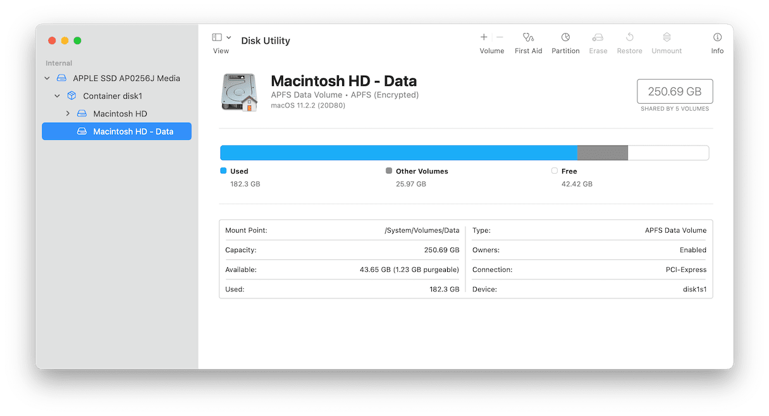Click the Disk Utility window title
This screenshot has width=769, height=416.
click(x=266, y=40)
